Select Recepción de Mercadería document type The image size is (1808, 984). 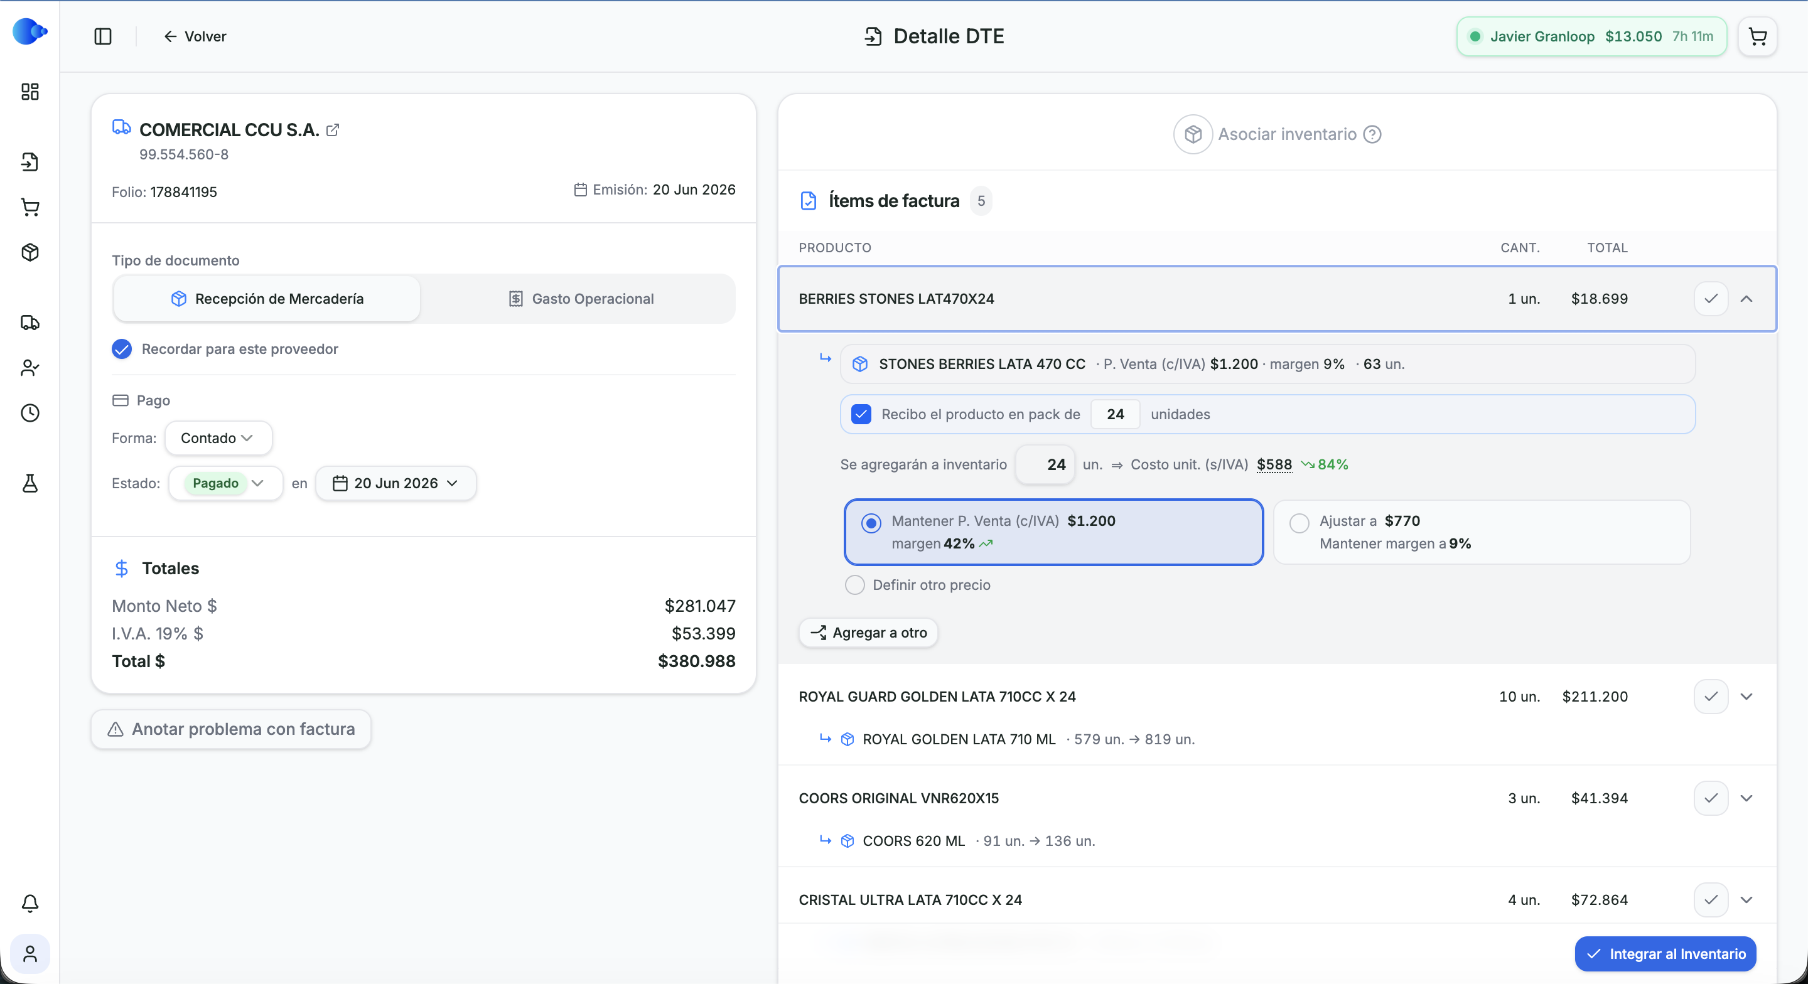(x=267, y=299)
